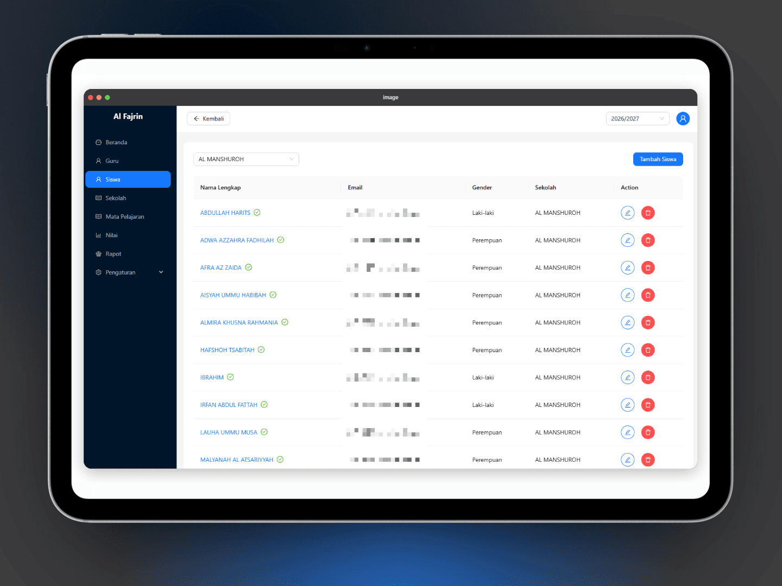
Task: Click Al Fajrin app title
Action: coord(128,116)
